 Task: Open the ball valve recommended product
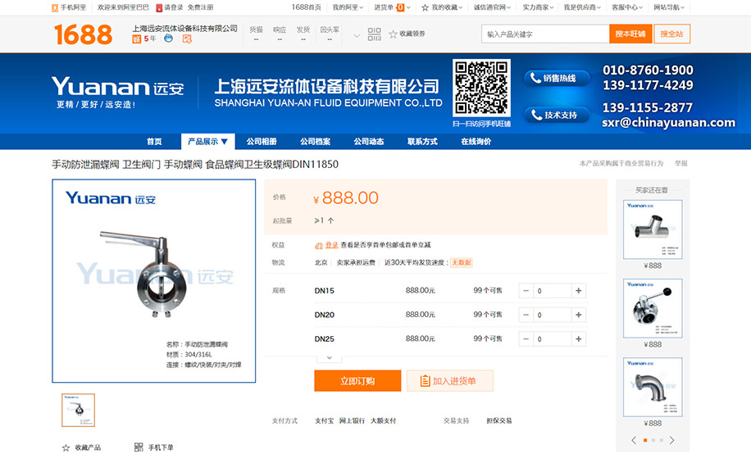[x=653, y=308]
